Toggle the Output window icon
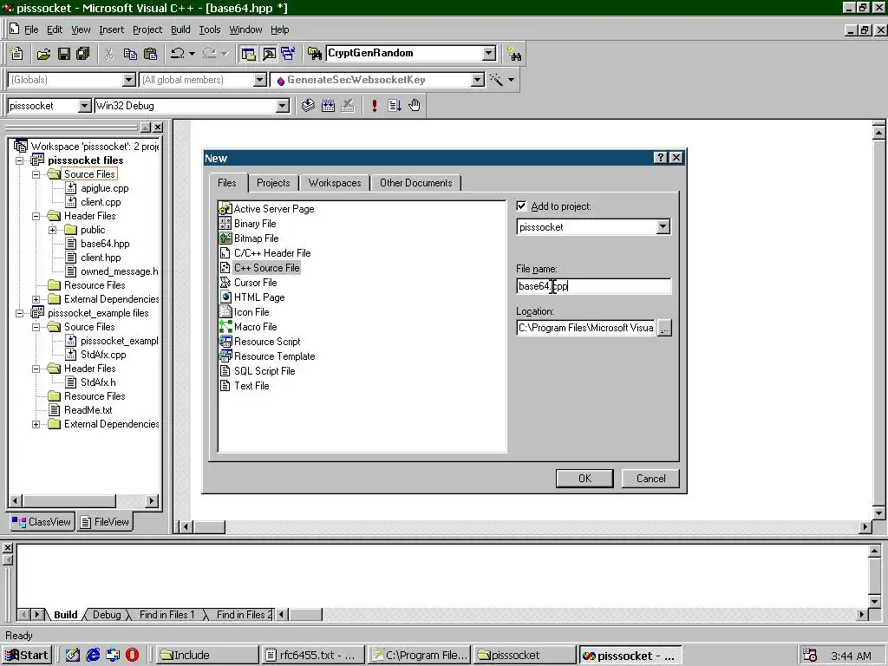The image size is (888, 666). coord(269,54)
